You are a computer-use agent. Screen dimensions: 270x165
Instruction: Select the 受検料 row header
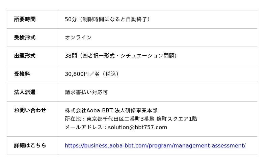click(22, 74)
